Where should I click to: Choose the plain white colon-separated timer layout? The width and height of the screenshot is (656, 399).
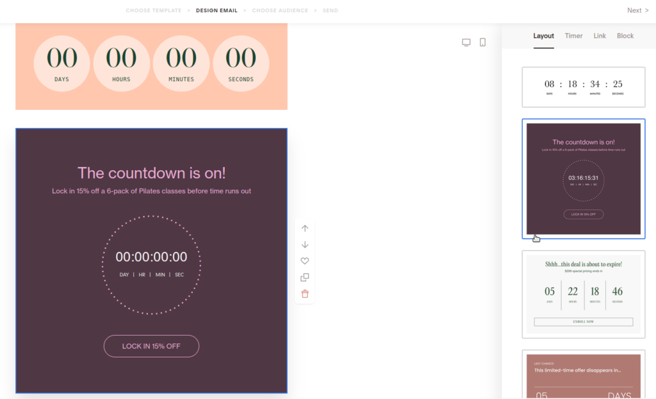click(584, 87)
